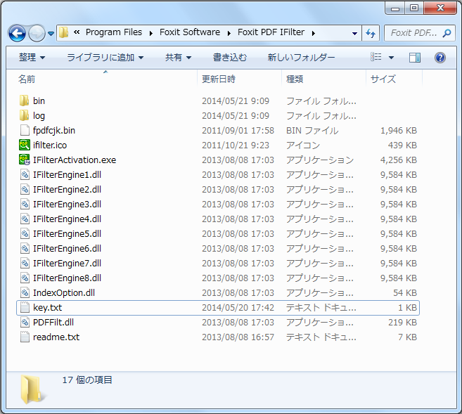
Task: Open the view options dropdown arrow
Action: coord(391,58)
